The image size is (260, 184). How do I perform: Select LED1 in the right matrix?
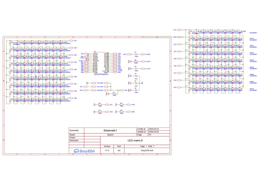pyautogui.click(x=189, y=32)
